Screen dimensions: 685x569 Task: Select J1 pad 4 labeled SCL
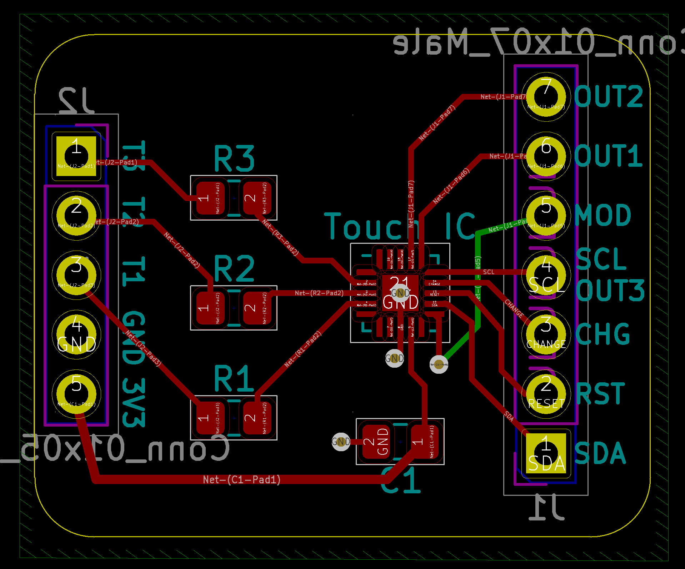pos(546,275)
